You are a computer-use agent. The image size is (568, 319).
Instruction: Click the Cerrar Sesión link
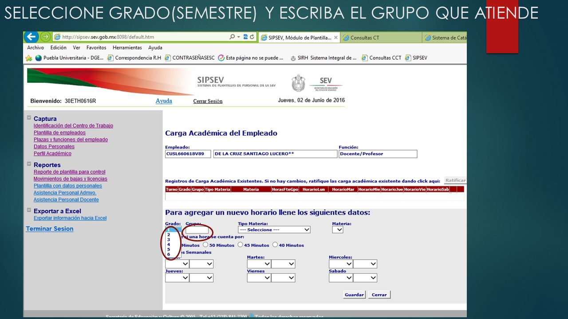coord(208,101)
